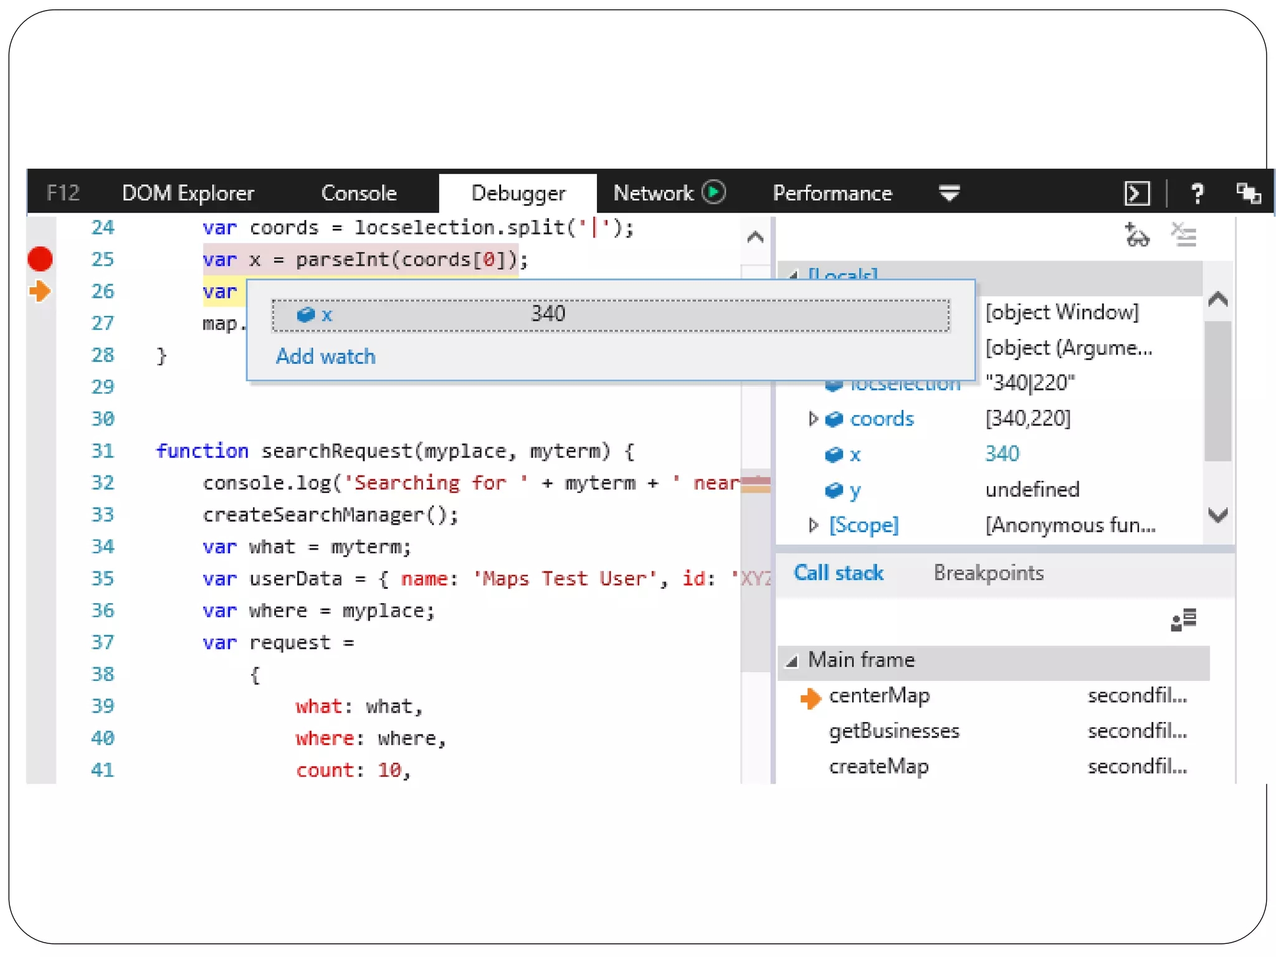Select getBusinesses in the call stack
The width and height of the screenshot is (1276, 957).
893,731
